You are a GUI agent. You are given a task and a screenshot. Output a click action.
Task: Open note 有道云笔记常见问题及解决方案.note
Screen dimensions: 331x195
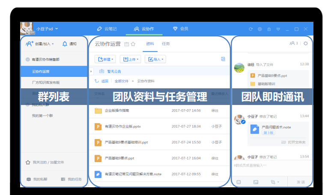click(x=133, y=174)
